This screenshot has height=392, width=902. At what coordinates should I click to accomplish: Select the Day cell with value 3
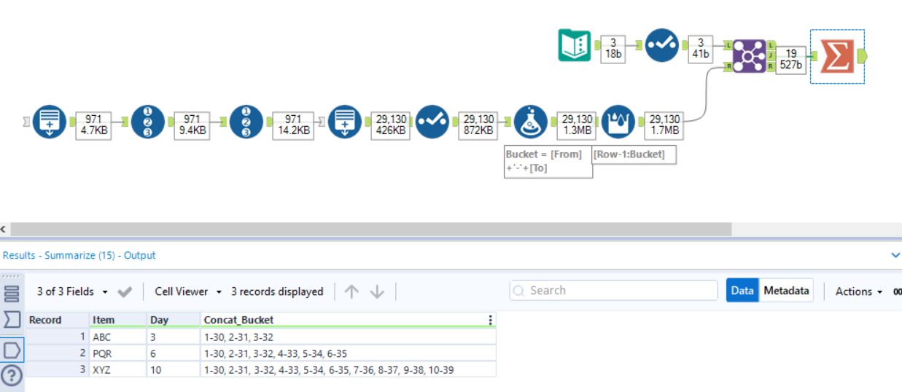[174, 337]
